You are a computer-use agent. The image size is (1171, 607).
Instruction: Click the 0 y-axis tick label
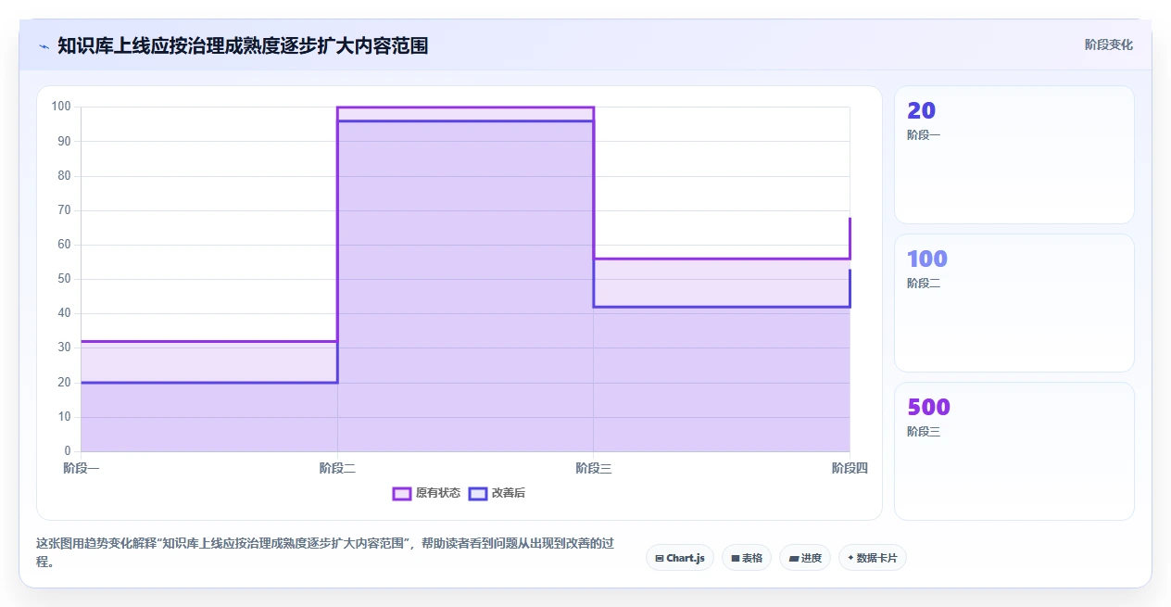click(68, 451)
